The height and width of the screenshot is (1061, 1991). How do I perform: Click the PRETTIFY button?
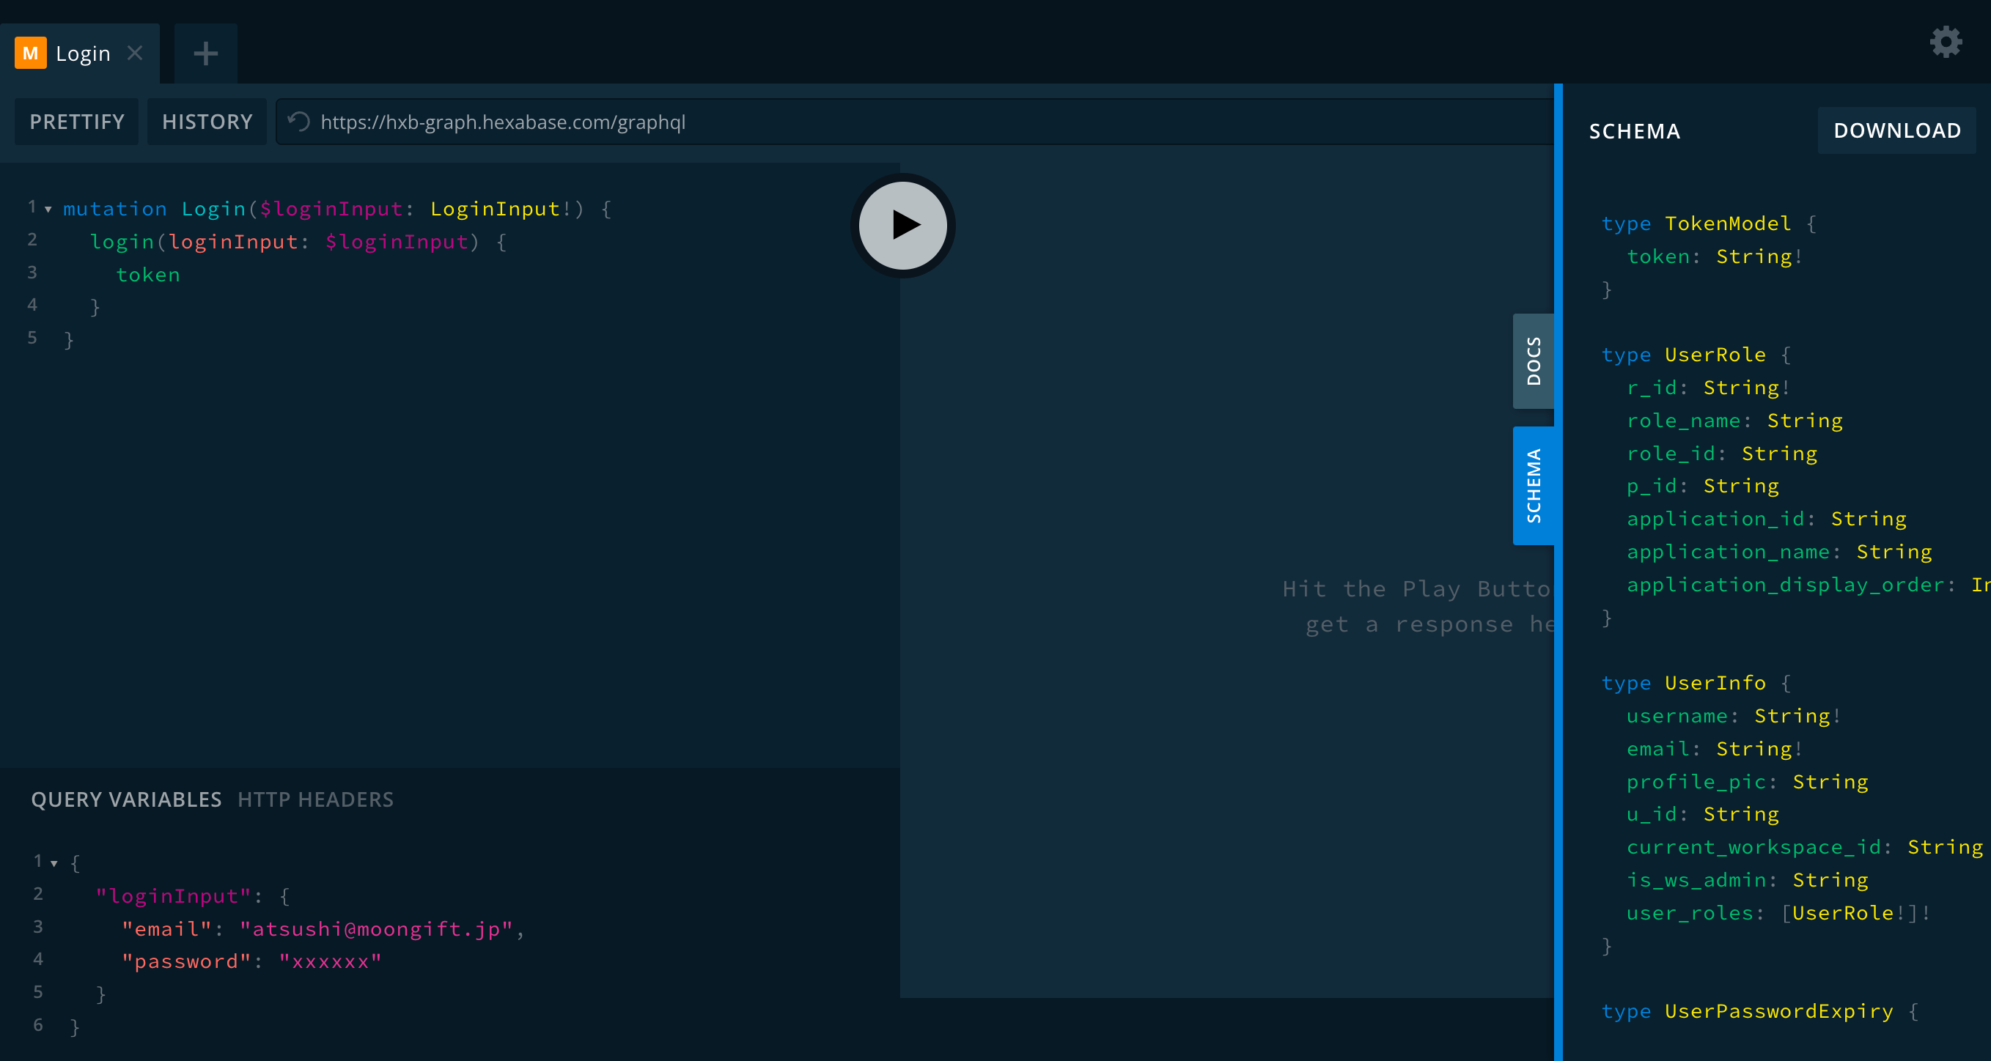pyautogui.click(x=76, y=122)
